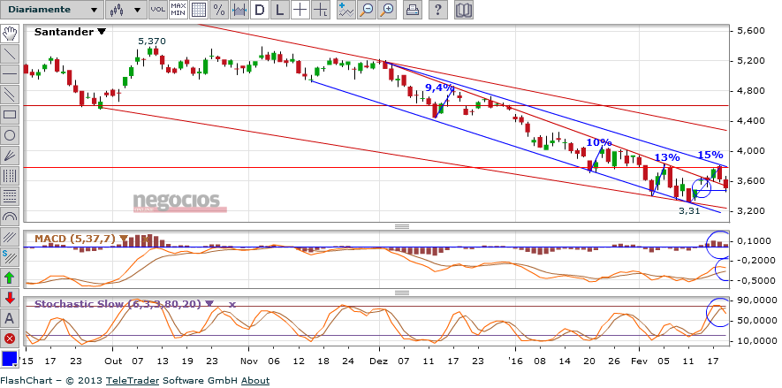Open the candlestick chart type dropdown
The image size is (782, 388).
[126, 10]
